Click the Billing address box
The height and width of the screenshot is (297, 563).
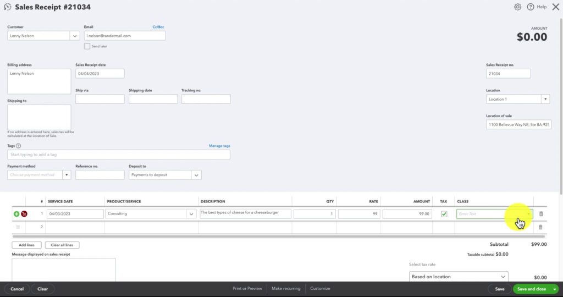(x=39, y=81)
